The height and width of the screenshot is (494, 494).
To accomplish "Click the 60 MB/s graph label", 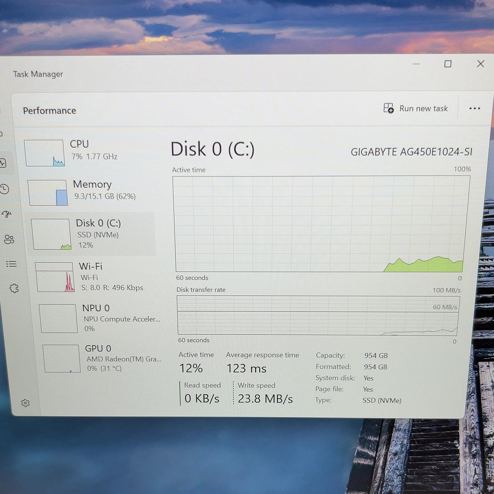I will click(x=445, y=307).
